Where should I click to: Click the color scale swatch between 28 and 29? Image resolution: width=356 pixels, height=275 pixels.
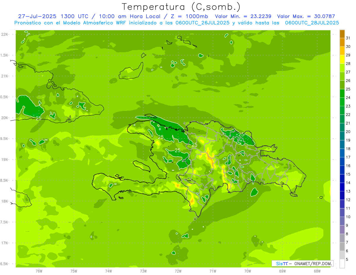point(342,59)
